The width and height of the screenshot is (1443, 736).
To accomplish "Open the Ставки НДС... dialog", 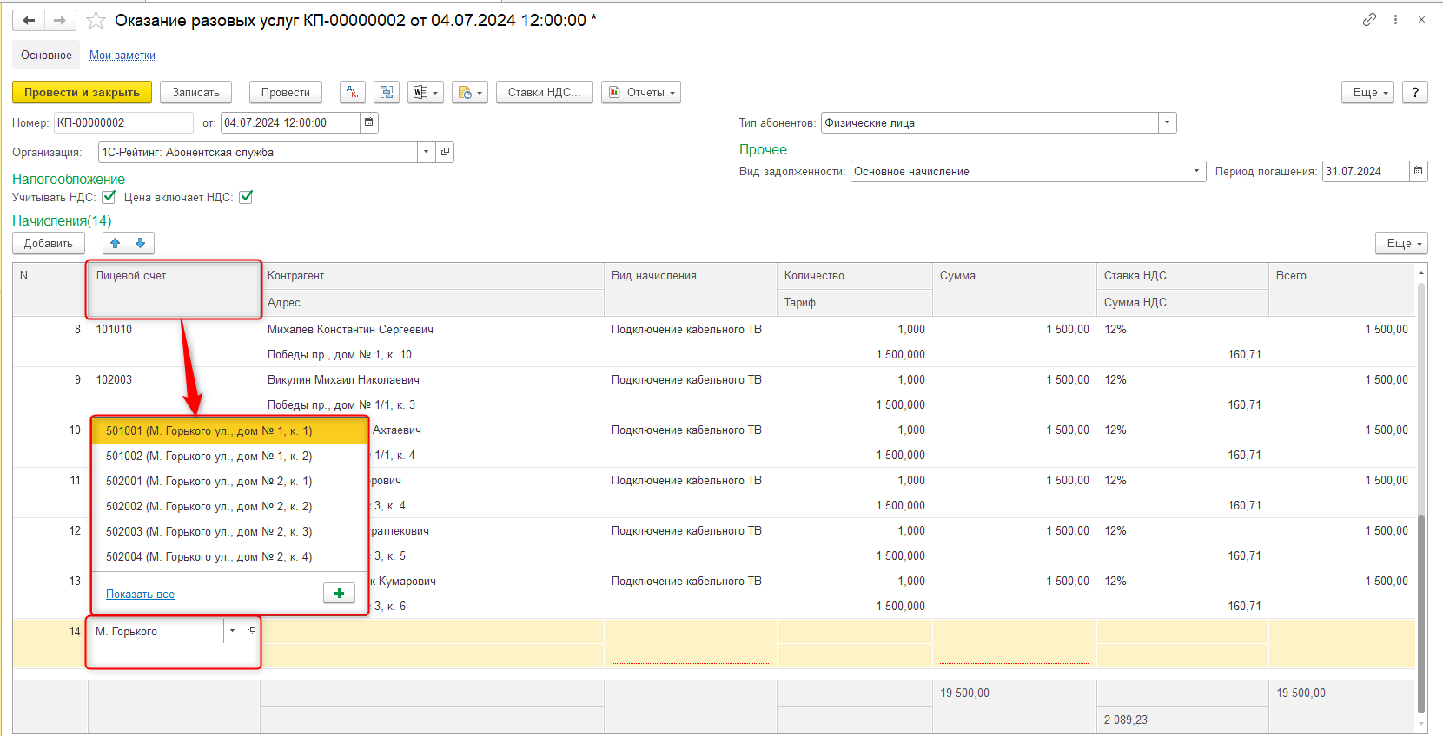I will click(x=545, y=92).
